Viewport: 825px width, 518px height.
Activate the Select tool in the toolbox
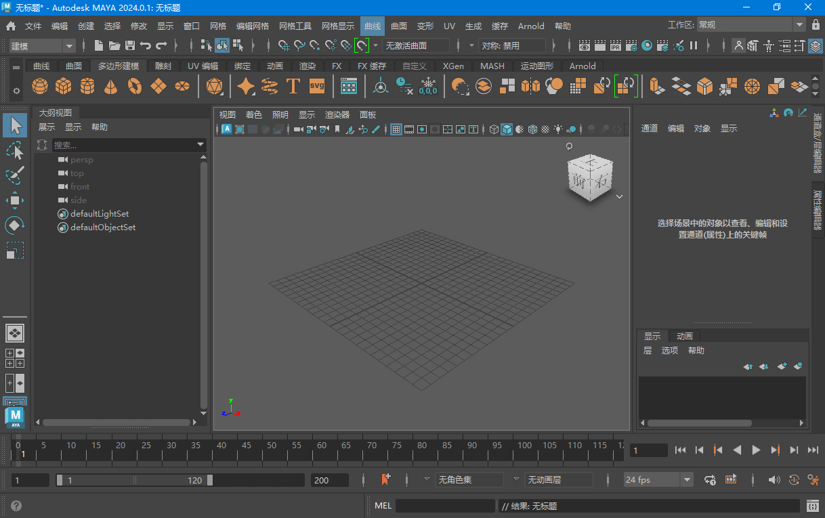15,125
